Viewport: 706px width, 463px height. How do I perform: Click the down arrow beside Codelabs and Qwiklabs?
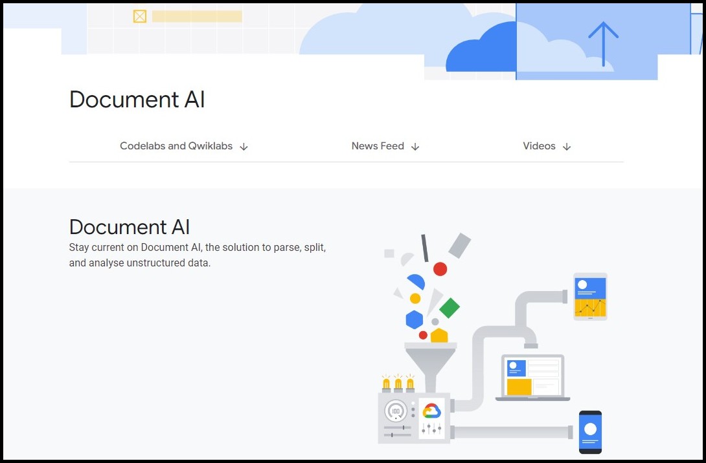[244, 147]
